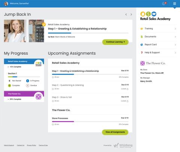This screenshot has height=152, width=180.
Task: Click 'Welcome, Samantha!' greeting text
Action: [x=19, y=3]
